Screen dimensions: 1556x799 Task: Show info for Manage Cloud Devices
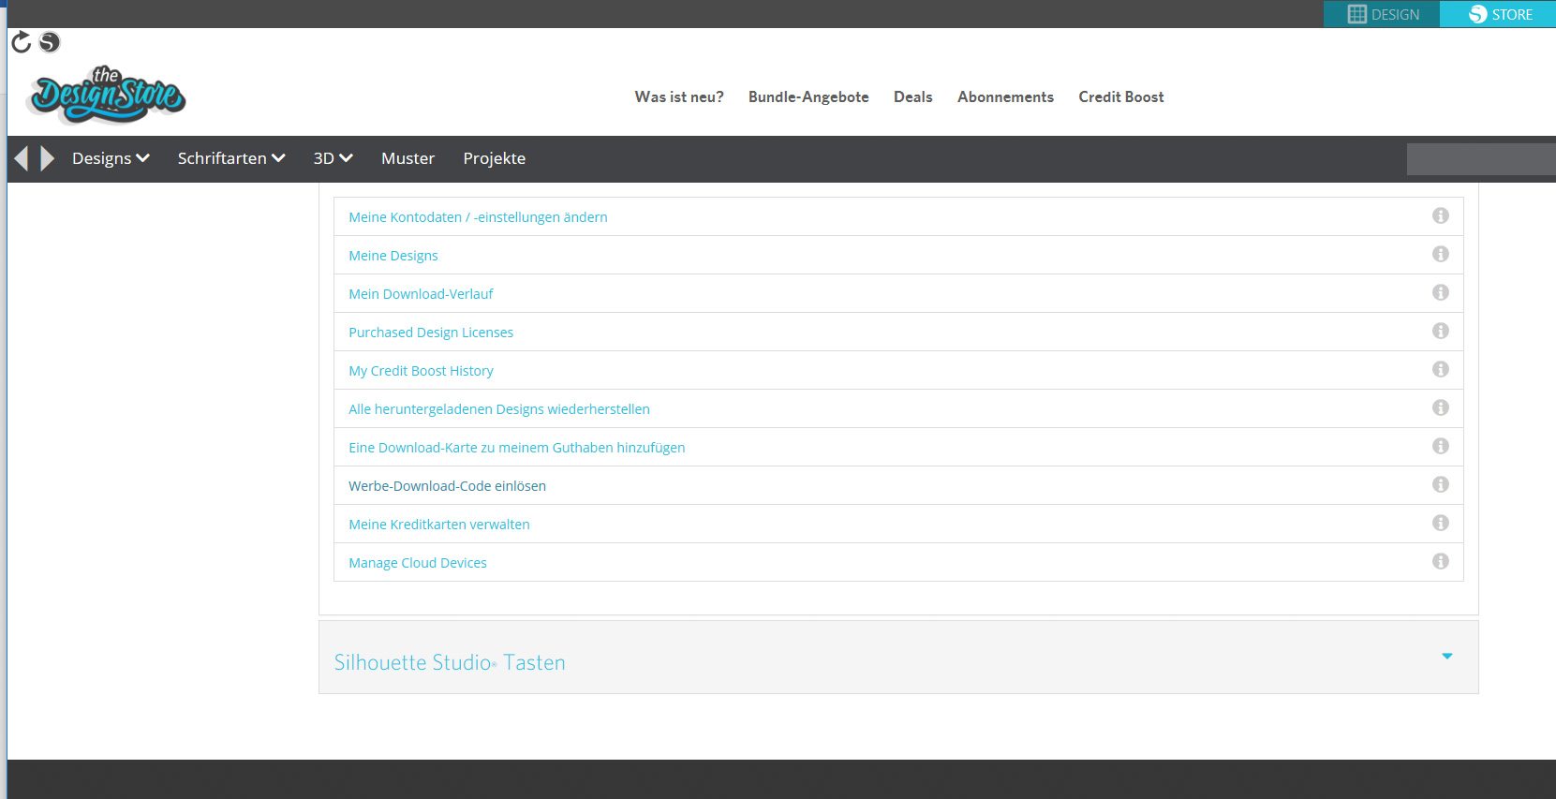[1440, 562]
